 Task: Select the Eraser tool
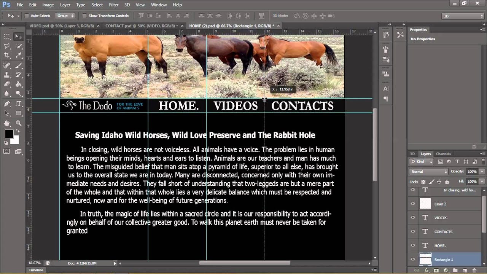coord(7,84)
